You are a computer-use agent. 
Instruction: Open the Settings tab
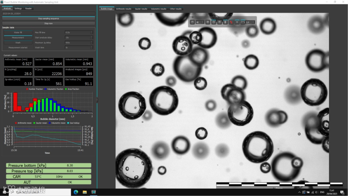click(18, 8)
